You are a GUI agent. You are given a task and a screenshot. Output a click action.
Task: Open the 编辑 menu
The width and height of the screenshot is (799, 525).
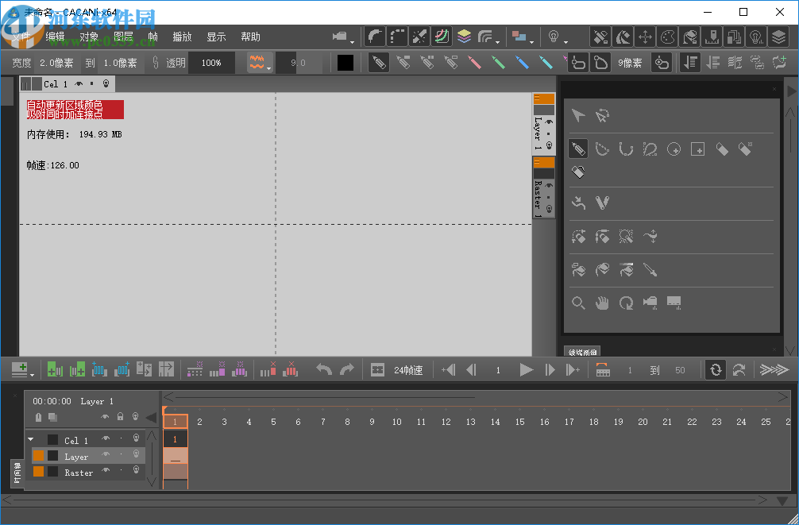[x=55, y=37]
